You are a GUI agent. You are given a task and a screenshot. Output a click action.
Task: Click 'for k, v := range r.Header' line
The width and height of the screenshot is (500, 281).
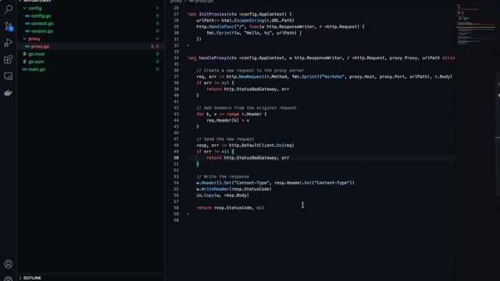(231, 114)
